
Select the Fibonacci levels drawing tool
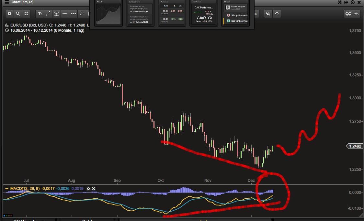(56, 14)
